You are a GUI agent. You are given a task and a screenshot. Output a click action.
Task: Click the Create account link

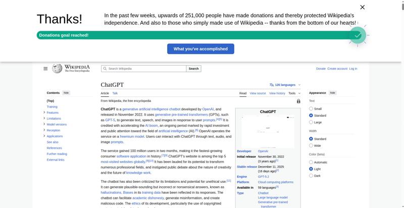pos(337,69)
